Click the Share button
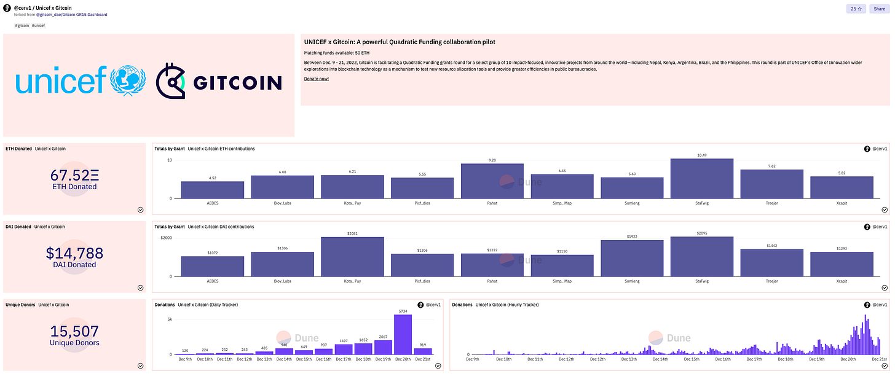The height and width of the screenshot is (379, 895). 879,9
